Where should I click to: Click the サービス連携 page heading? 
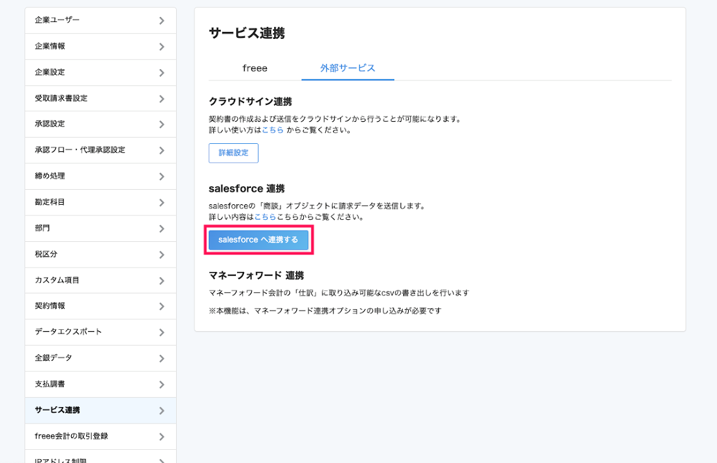(247, 33)
